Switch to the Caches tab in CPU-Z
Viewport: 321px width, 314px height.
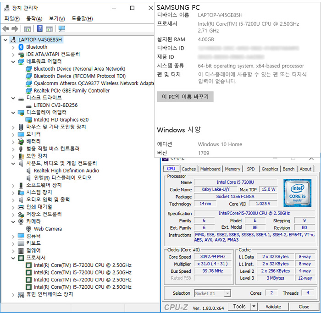click(x=188, y=169)
